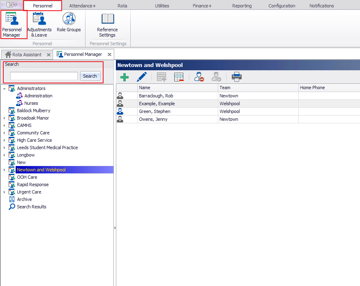Click inside the search text field

point(43,76)
